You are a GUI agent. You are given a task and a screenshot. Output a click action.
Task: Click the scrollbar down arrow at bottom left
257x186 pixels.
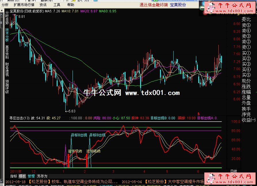[x=1, y=181]
